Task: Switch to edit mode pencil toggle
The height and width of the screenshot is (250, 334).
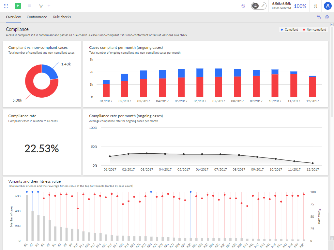Action: (x=263, y=6)
